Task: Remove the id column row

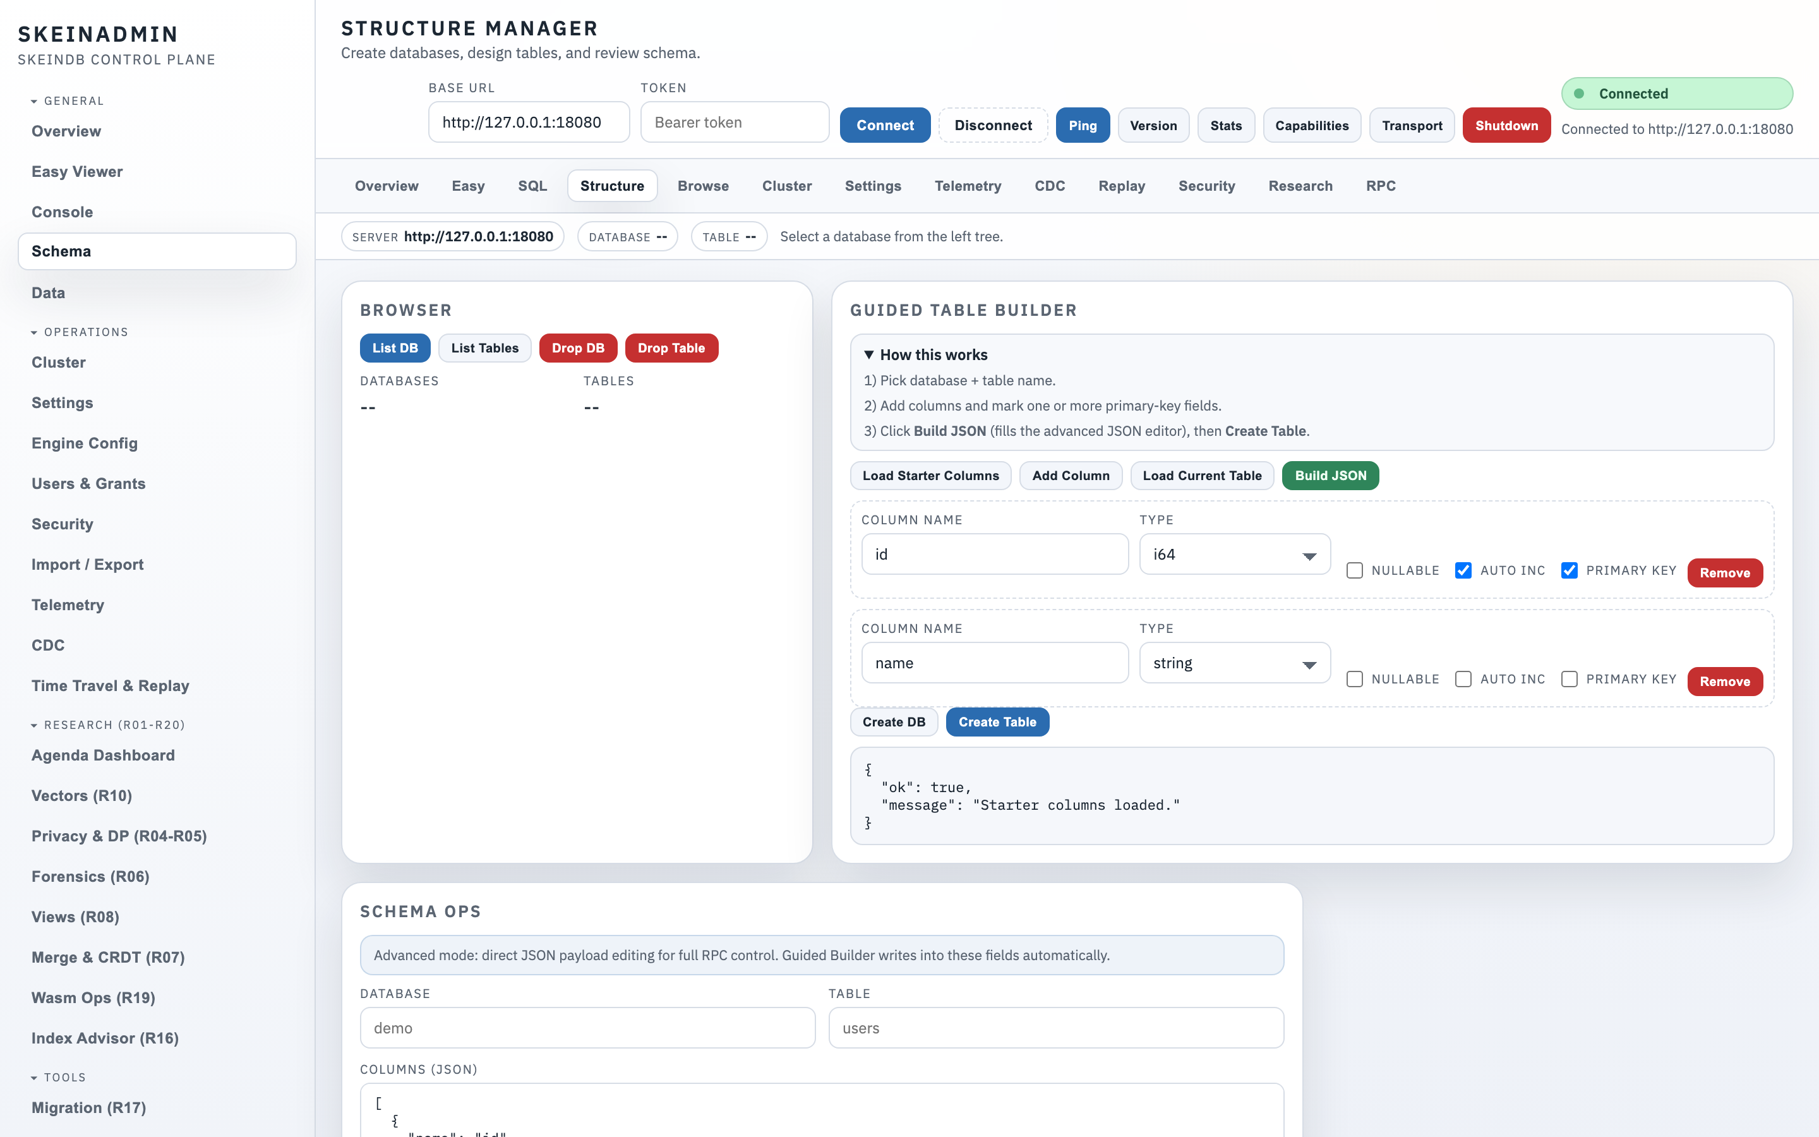Action: (1725, 573)
